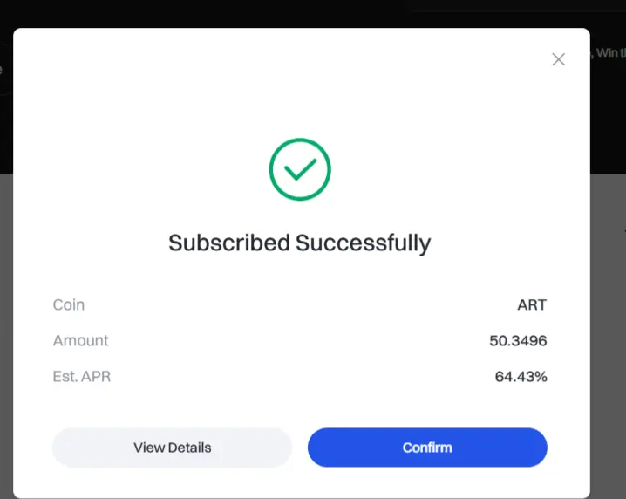Image resolution: width=626 pixels, height=499 pixels.
Task: Click the word Successfully in the title
Action: tap(364, 243)
